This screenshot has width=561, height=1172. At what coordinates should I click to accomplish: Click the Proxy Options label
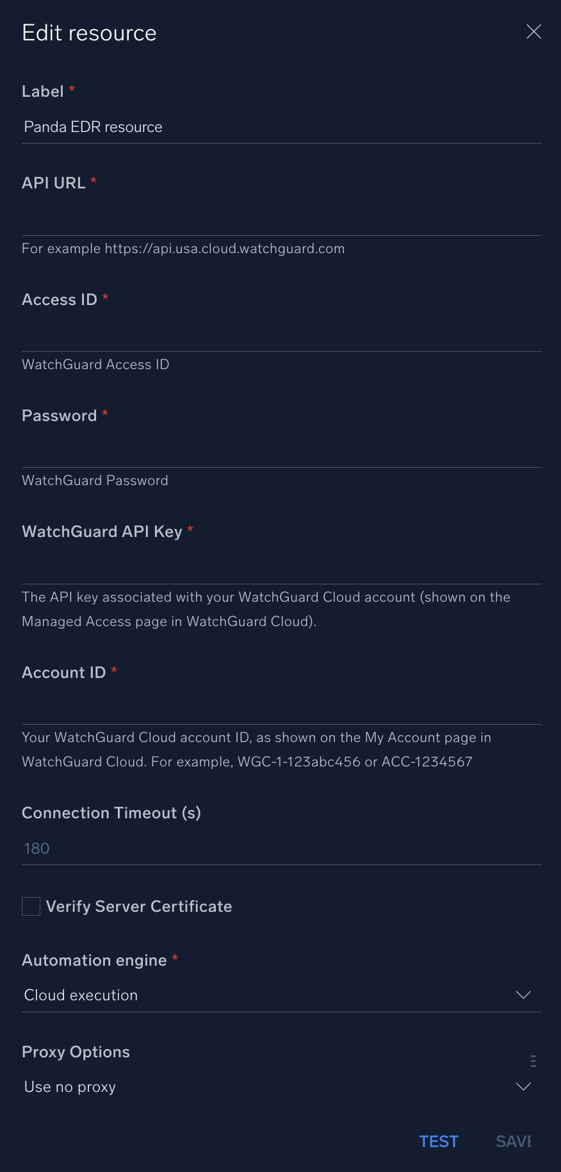(x=76, y=1052)
